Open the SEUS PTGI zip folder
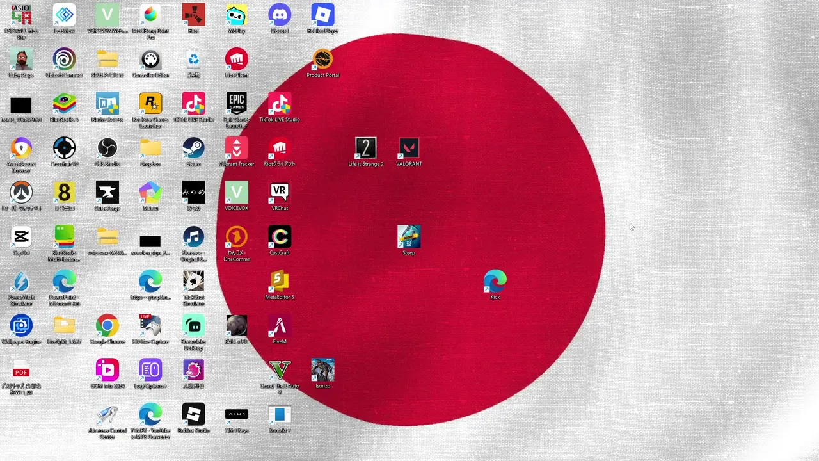 coord(107,60)
